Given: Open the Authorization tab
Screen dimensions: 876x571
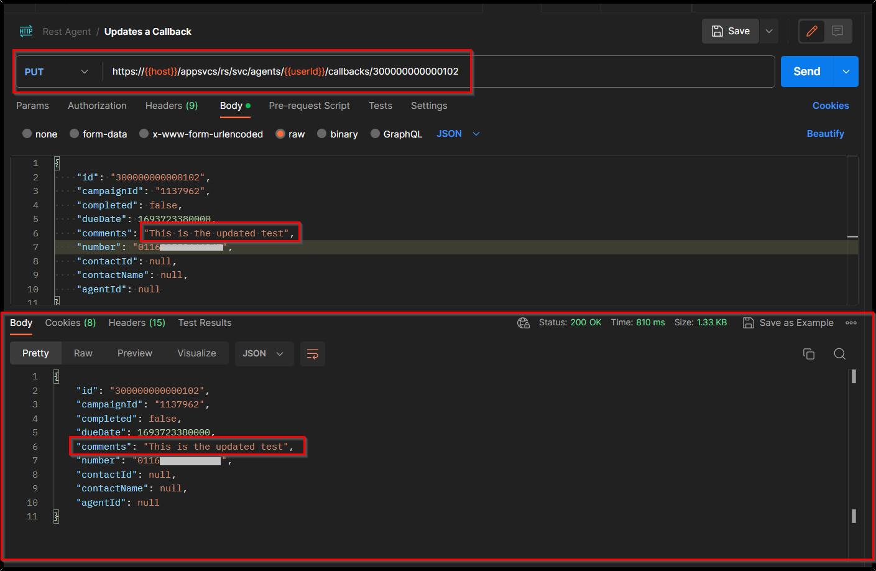Looking at the screenshot, I should coord(97,106).
